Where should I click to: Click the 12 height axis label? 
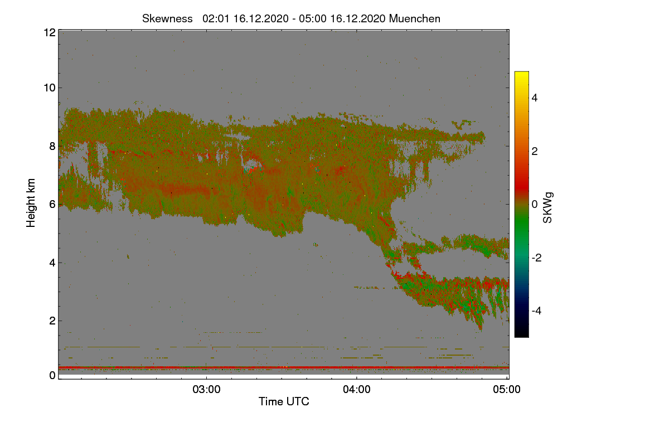(49, 32)
